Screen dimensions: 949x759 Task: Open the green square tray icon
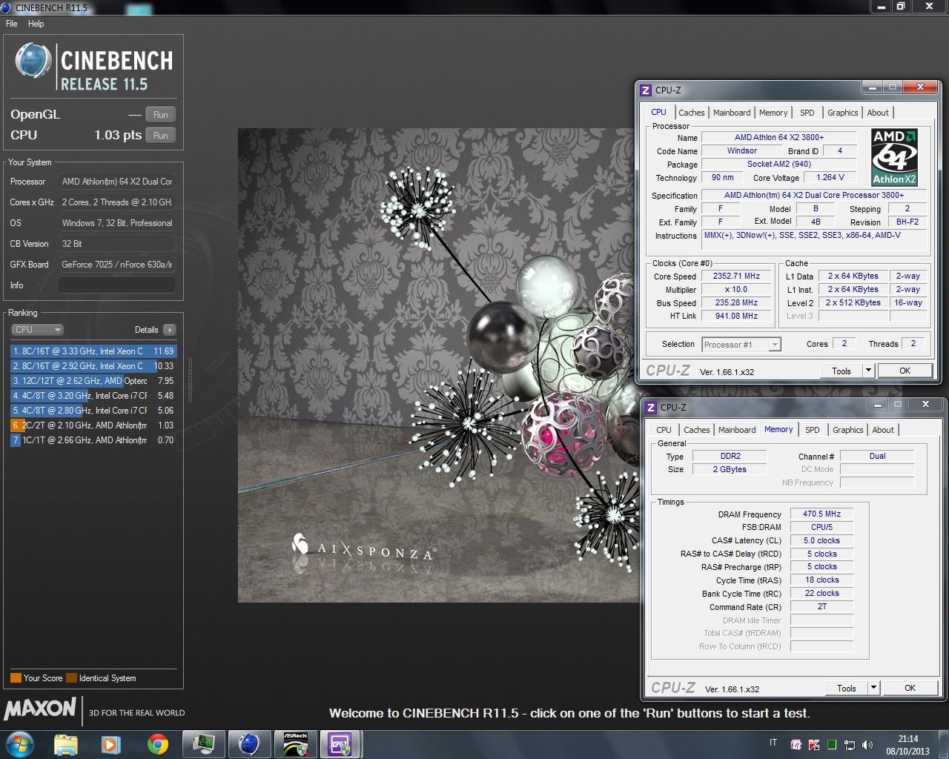coord(832,745)
